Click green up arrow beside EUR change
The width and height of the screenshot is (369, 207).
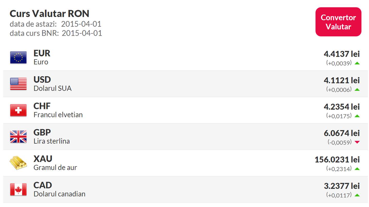[357, 63]
